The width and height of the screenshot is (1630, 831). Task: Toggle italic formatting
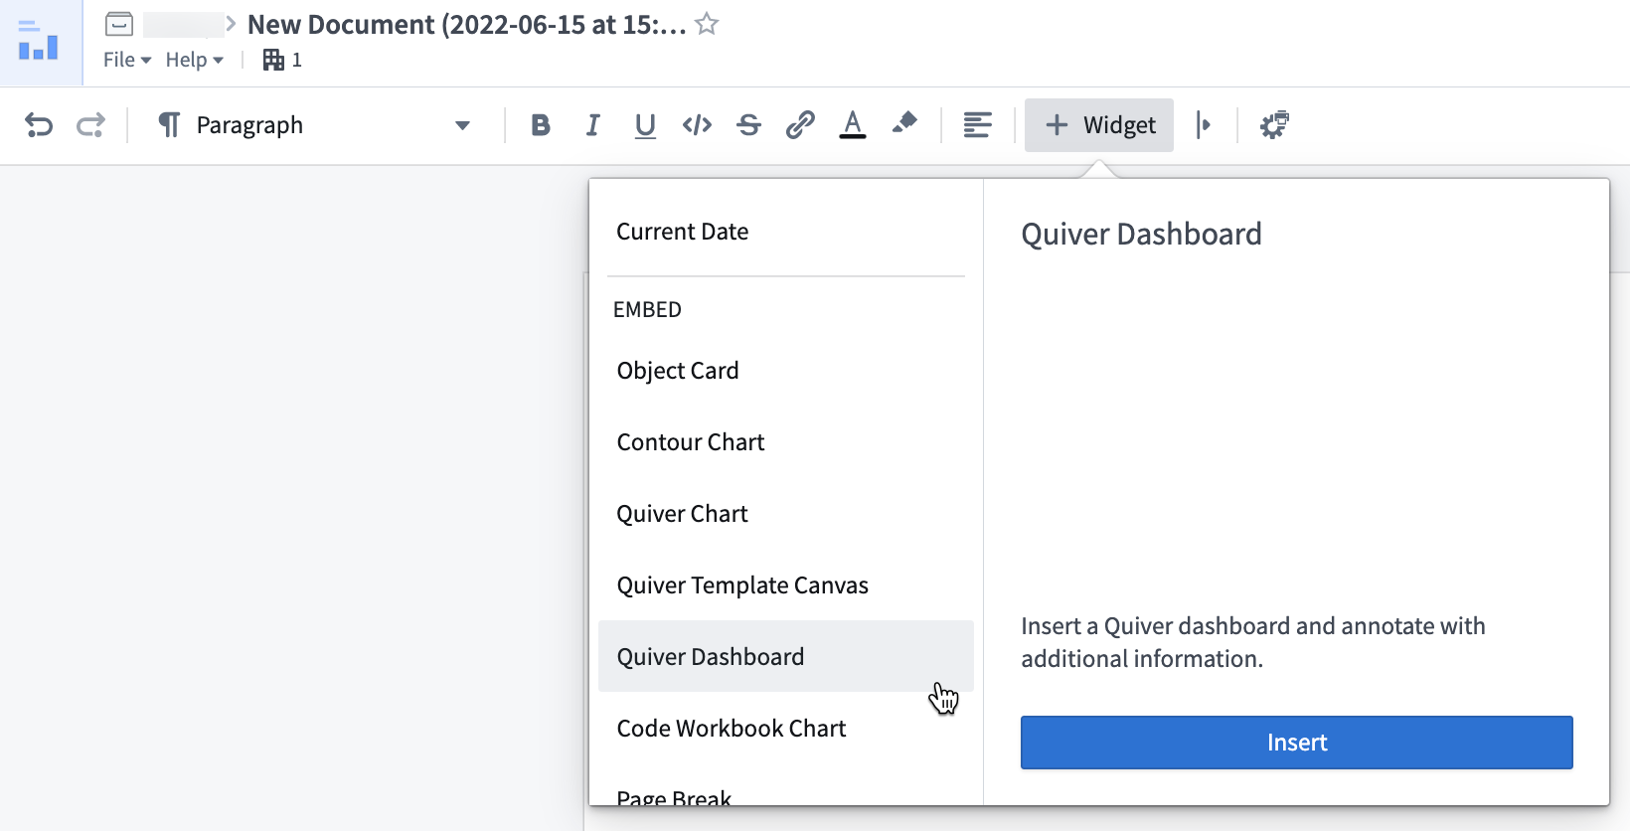(592, 125)
